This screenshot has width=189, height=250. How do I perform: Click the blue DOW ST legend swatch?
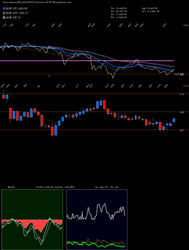click(4, 8)
